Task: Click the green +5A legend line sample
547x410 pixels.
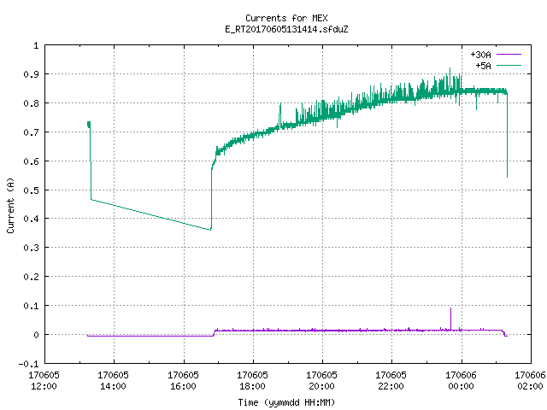Action: point(509,65)
